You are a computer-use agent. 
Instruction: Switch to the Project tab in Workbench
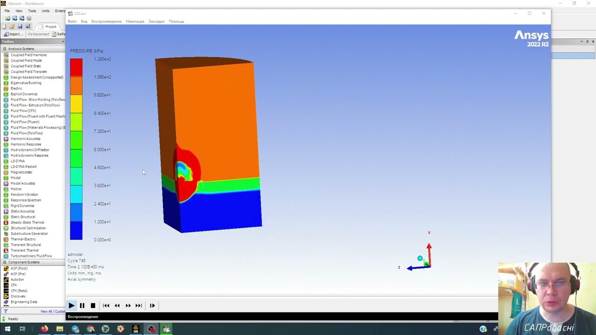tap(48, 27)
